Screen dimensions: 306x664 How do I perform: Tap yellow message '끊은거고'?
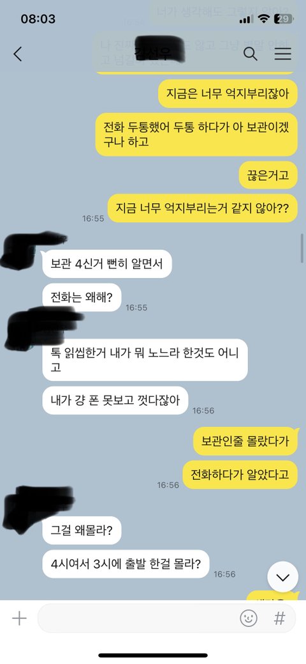click(268, 175)
